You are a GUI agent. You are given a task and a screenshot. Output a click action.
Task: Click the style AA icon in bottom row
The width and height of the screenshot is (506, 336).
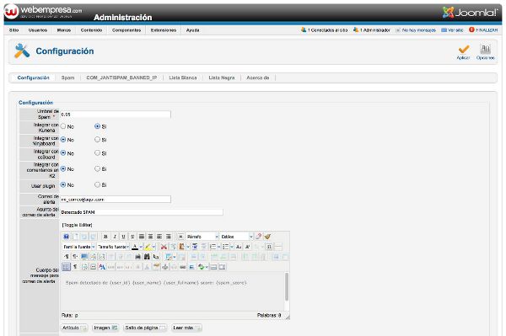click(x=102, y=267)
